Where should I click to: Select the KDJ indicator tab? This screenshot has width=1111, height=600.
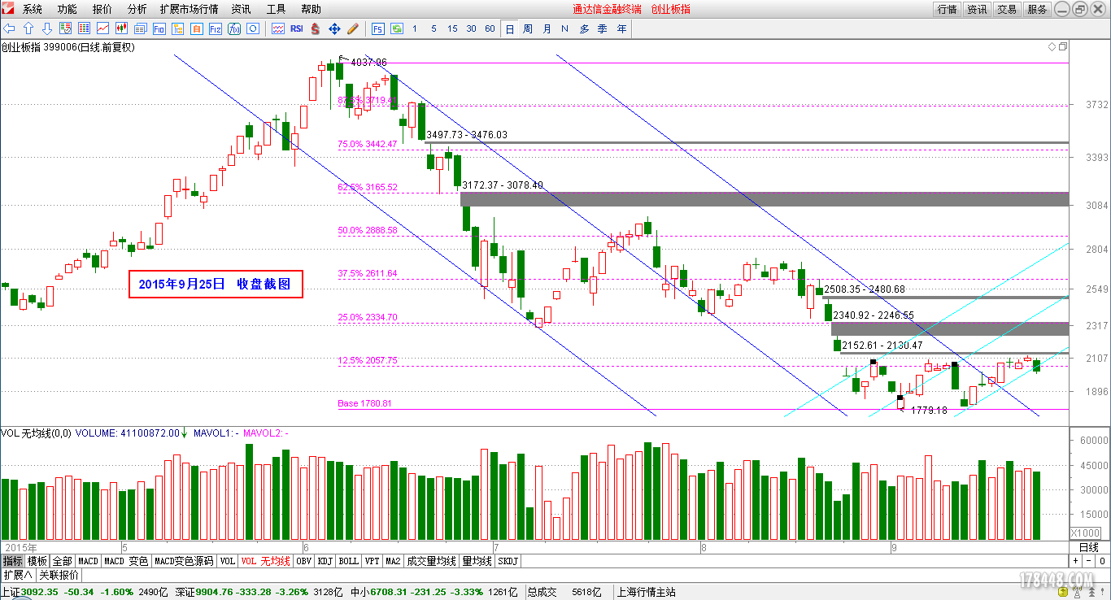pyautogui.click(x=325, y=561)
